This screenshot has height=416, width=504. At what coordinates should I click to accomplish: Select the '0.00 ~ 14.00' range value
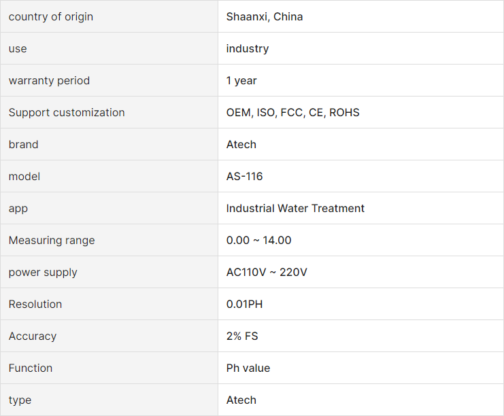click(258, 240)
